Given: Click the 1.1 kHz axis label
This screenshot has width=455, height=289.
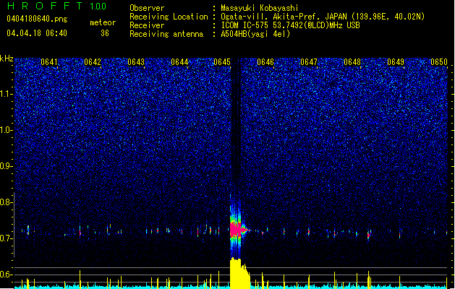Looking at the screenshot, I should click(7, 94).
